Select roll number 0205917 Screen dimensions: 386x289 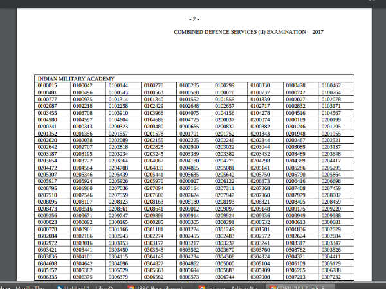coord(47,181)
